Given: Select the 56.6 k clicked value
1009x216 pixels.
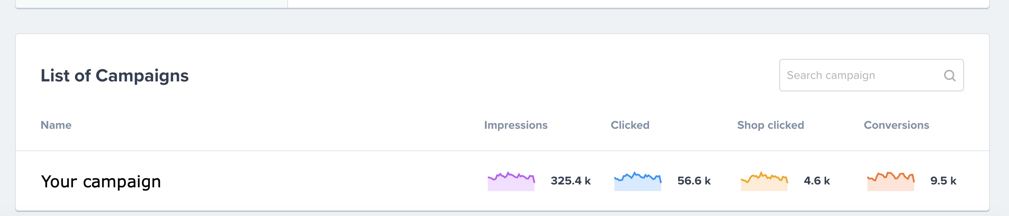Looking at the screenshot, I should point(694,181).
